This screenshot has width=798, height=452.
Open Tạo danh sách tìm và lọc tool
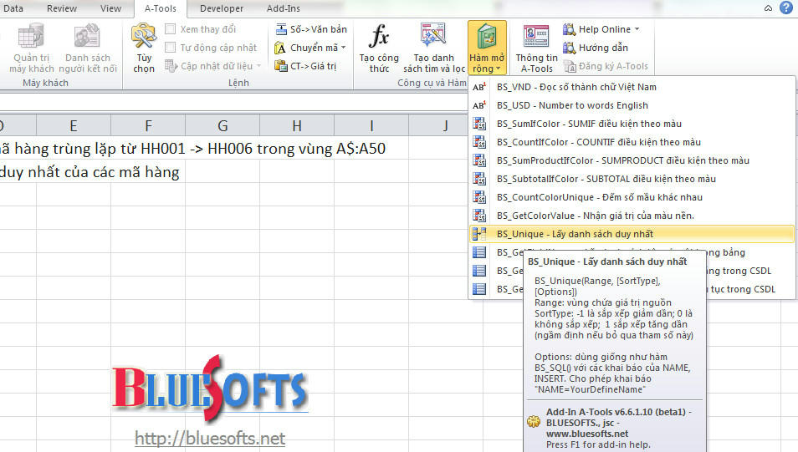pyautogui.click(x=433, y=38)
